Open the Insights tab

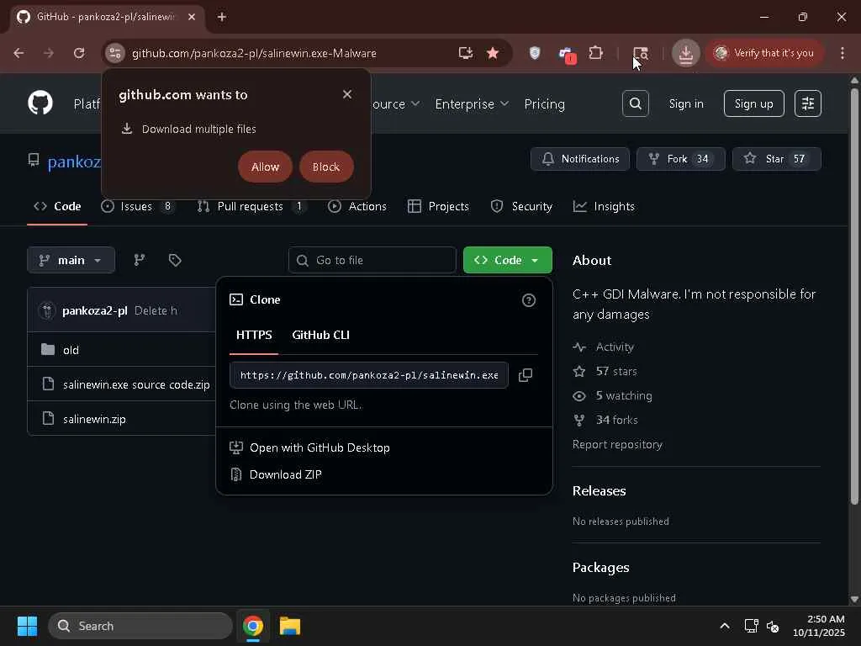click(604, 207)
